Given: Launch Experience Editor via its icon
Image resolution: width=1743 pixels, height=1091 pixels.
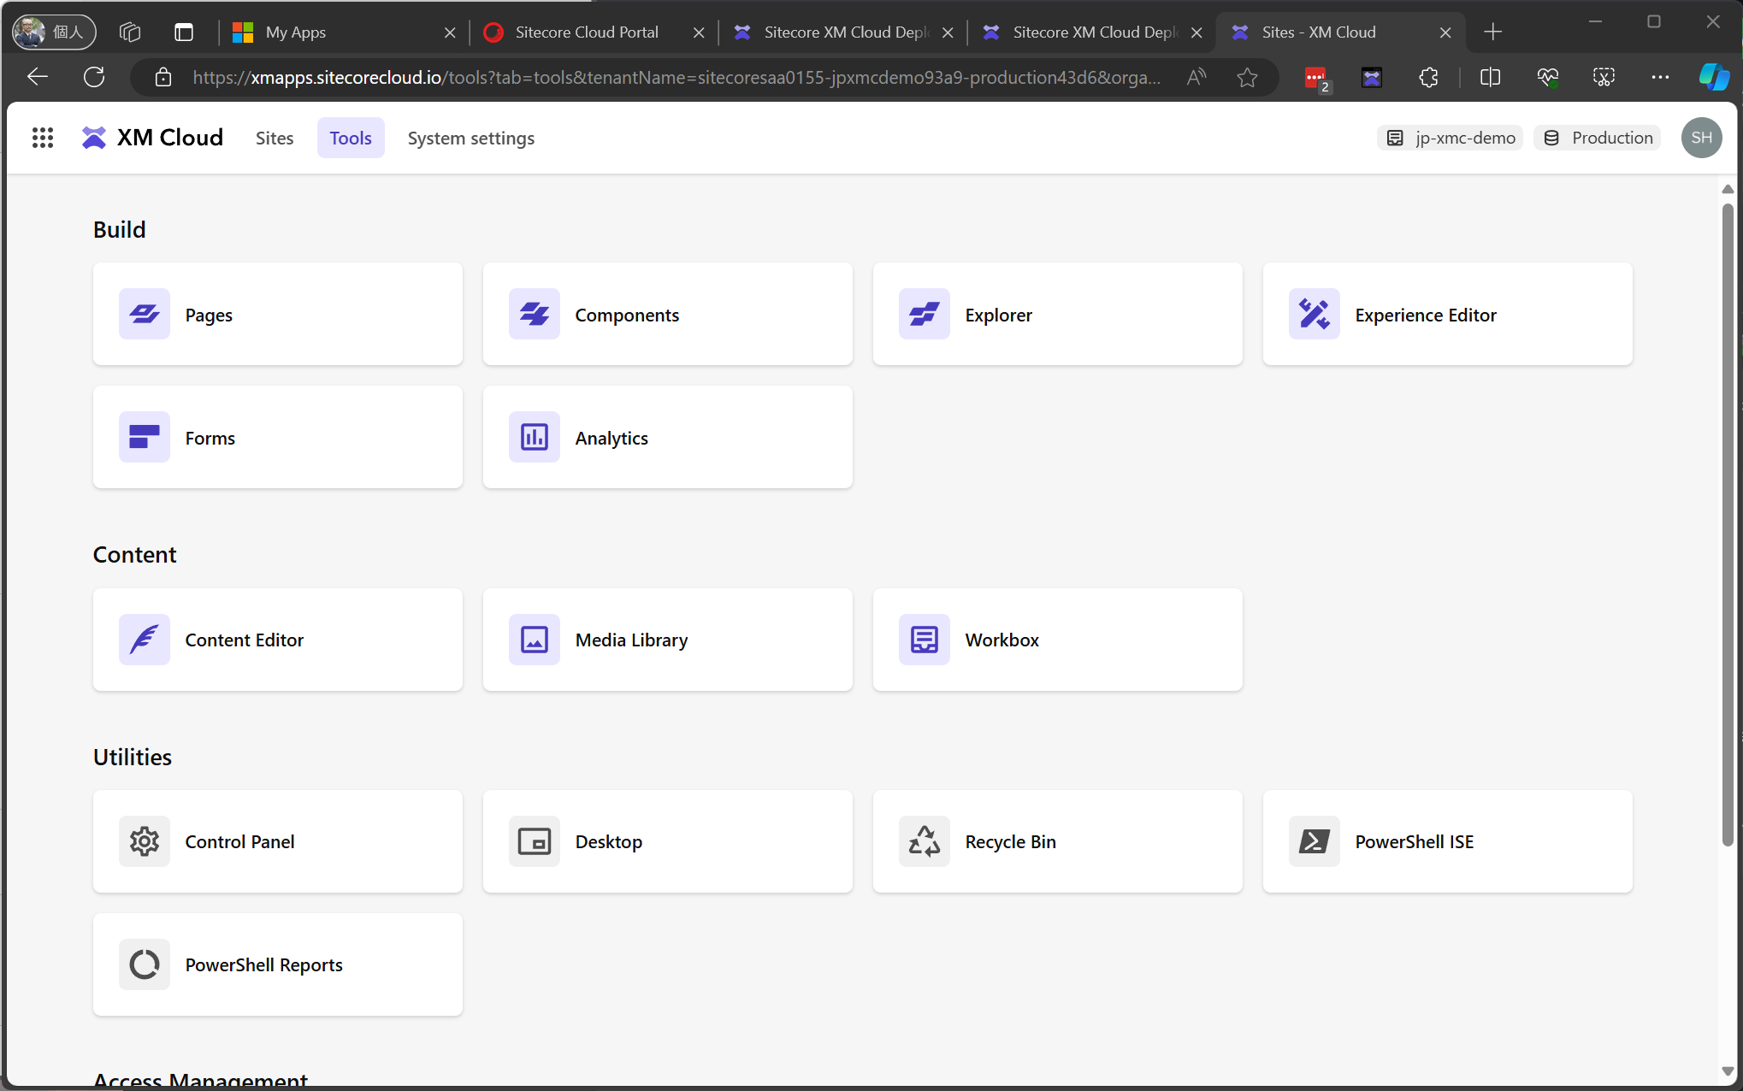Looking at the screenshot, I should [x=1314, y=315].
